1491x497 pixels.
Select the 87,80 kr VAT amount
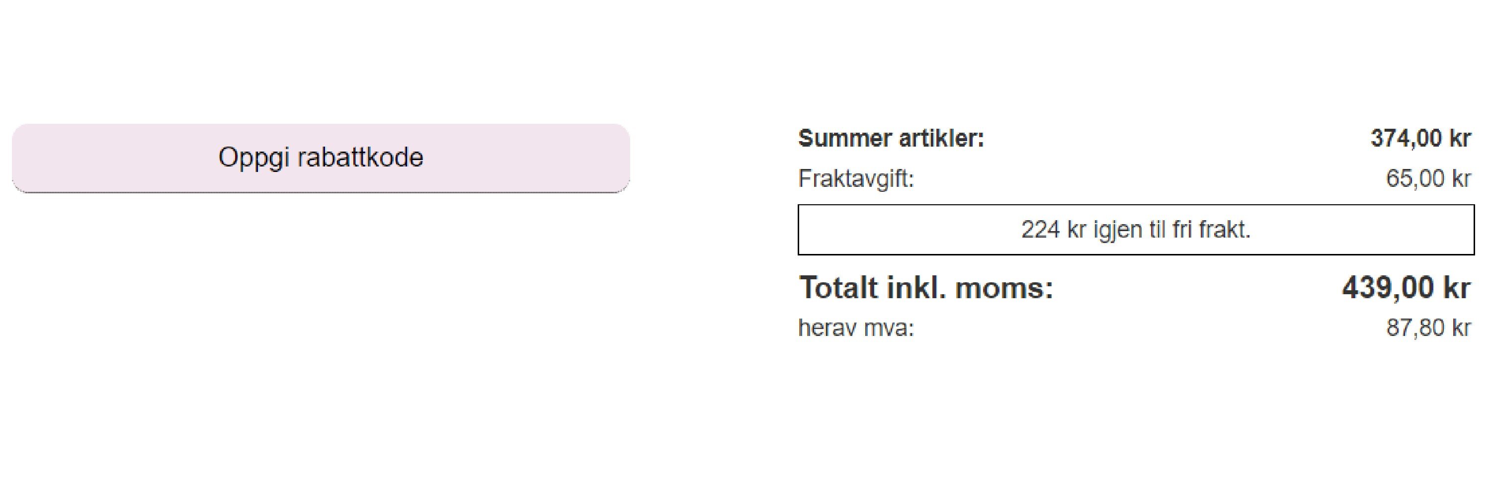tap(1428, 328)
